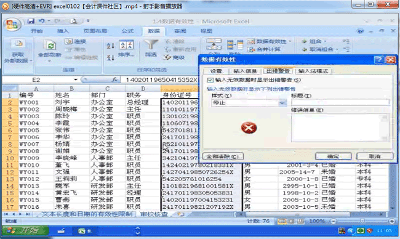This screenshot has width=400, height=239.
Task: Insert a new worksheet tab icon
Action: coord(180,214)
